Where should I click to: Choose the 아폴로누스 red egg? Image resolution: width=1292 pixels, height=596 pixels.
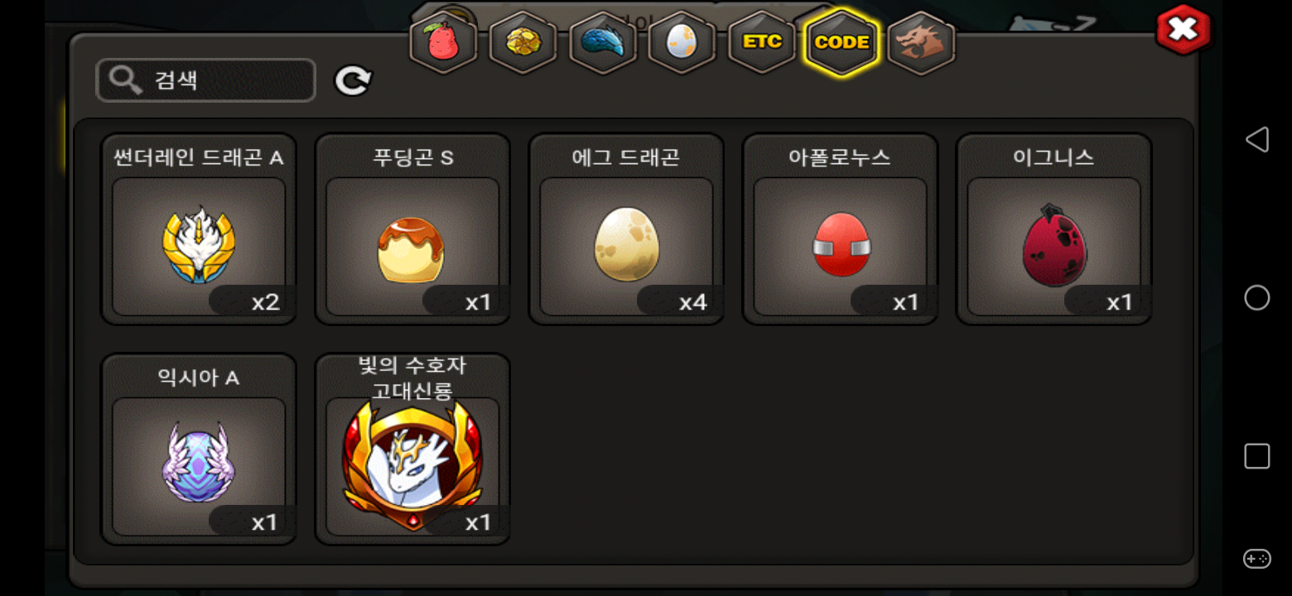pos(840,229)
